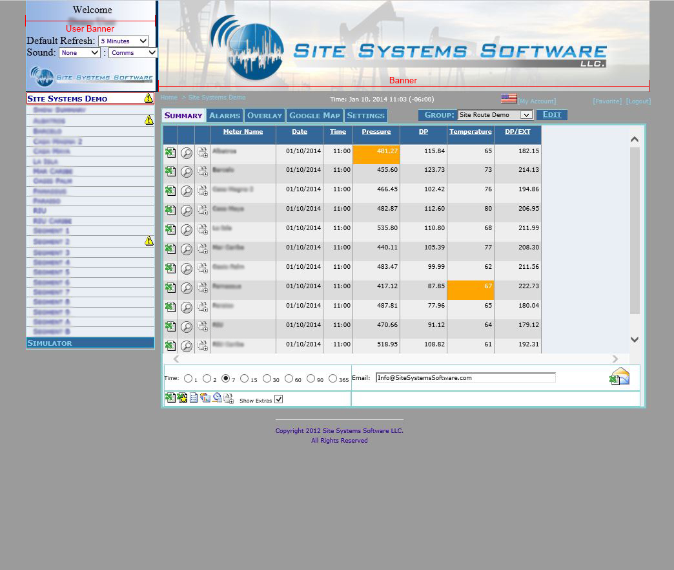Click the copy/add pages icon beside Show Extras
The image size is (674, 570).
click(229, 398)
